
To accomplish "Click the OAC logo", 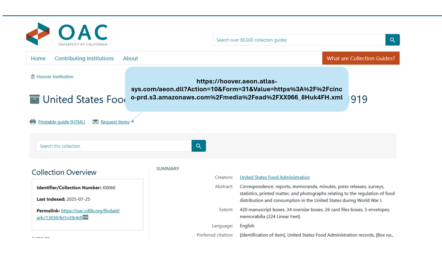I will click(x=67, y=34).
